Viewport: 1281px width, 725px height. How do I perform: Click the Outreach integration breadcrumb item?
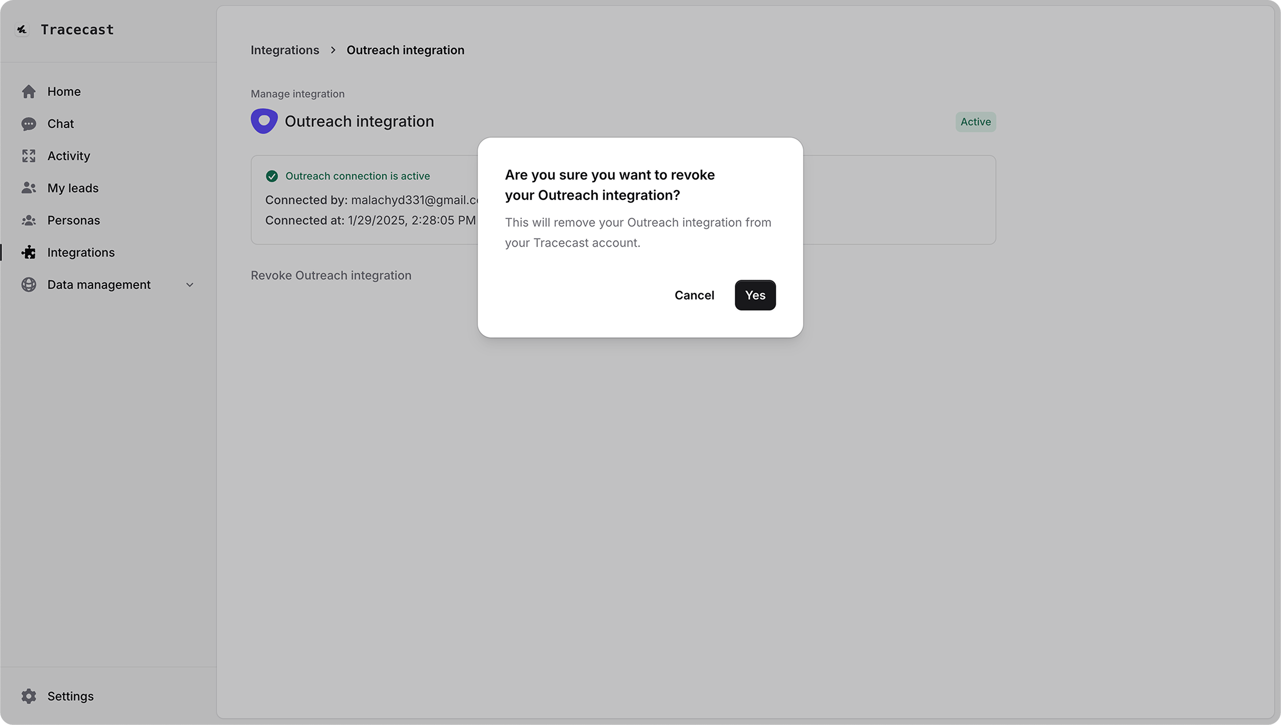pyautogui.click(x=405, y=50)
